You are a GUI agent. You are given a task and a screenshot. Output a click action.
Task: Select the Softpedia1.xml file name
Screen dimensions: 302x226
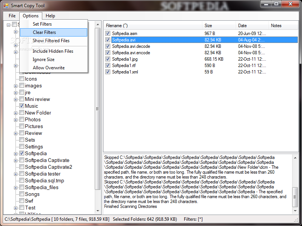125,72
